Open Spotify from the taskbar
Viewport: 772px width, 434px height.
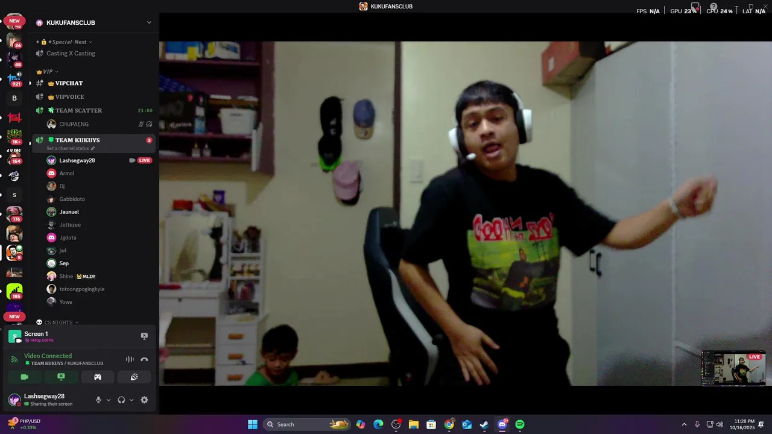pos(520,424)
